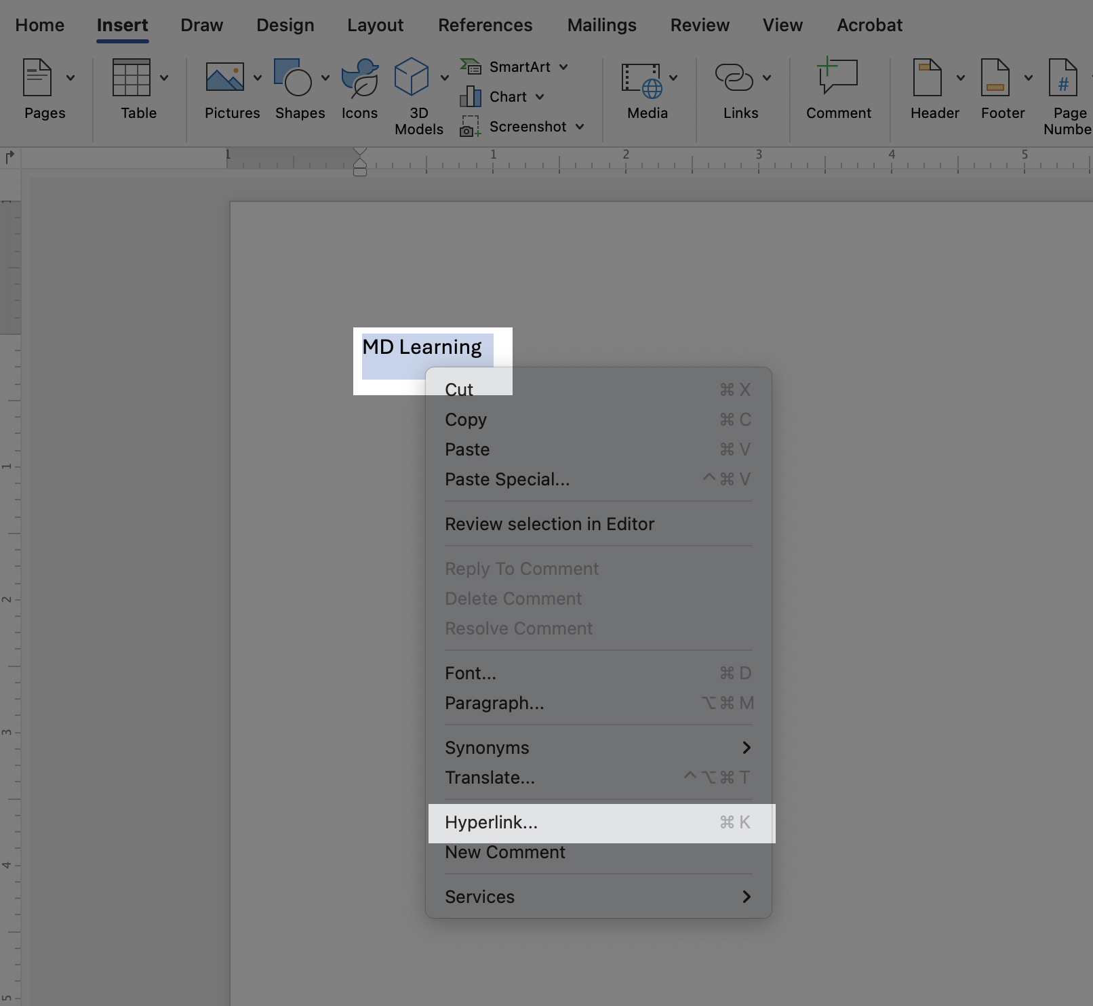Switch to the References tab
Image resolution: width=1093 pixels, height=1006 pixels.
click(485, 25)
